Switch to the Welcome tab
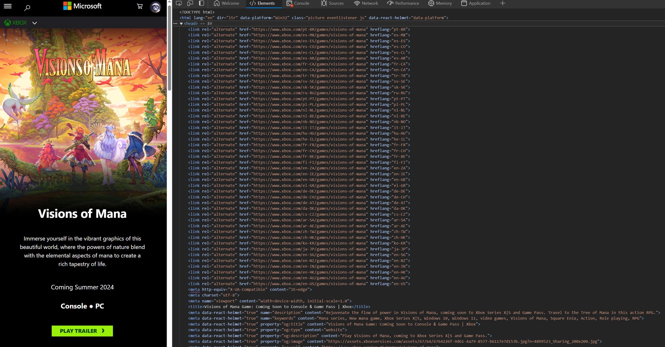 (x=226, y=3)
